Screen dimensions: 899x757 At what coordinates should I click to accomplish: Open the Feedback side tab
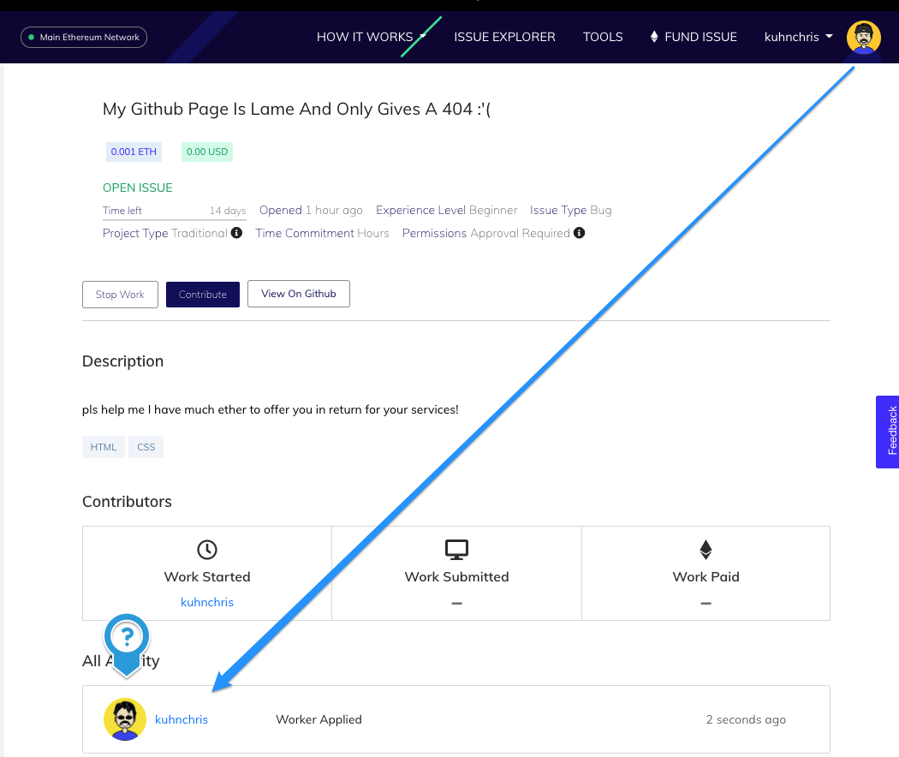point(888,432)
